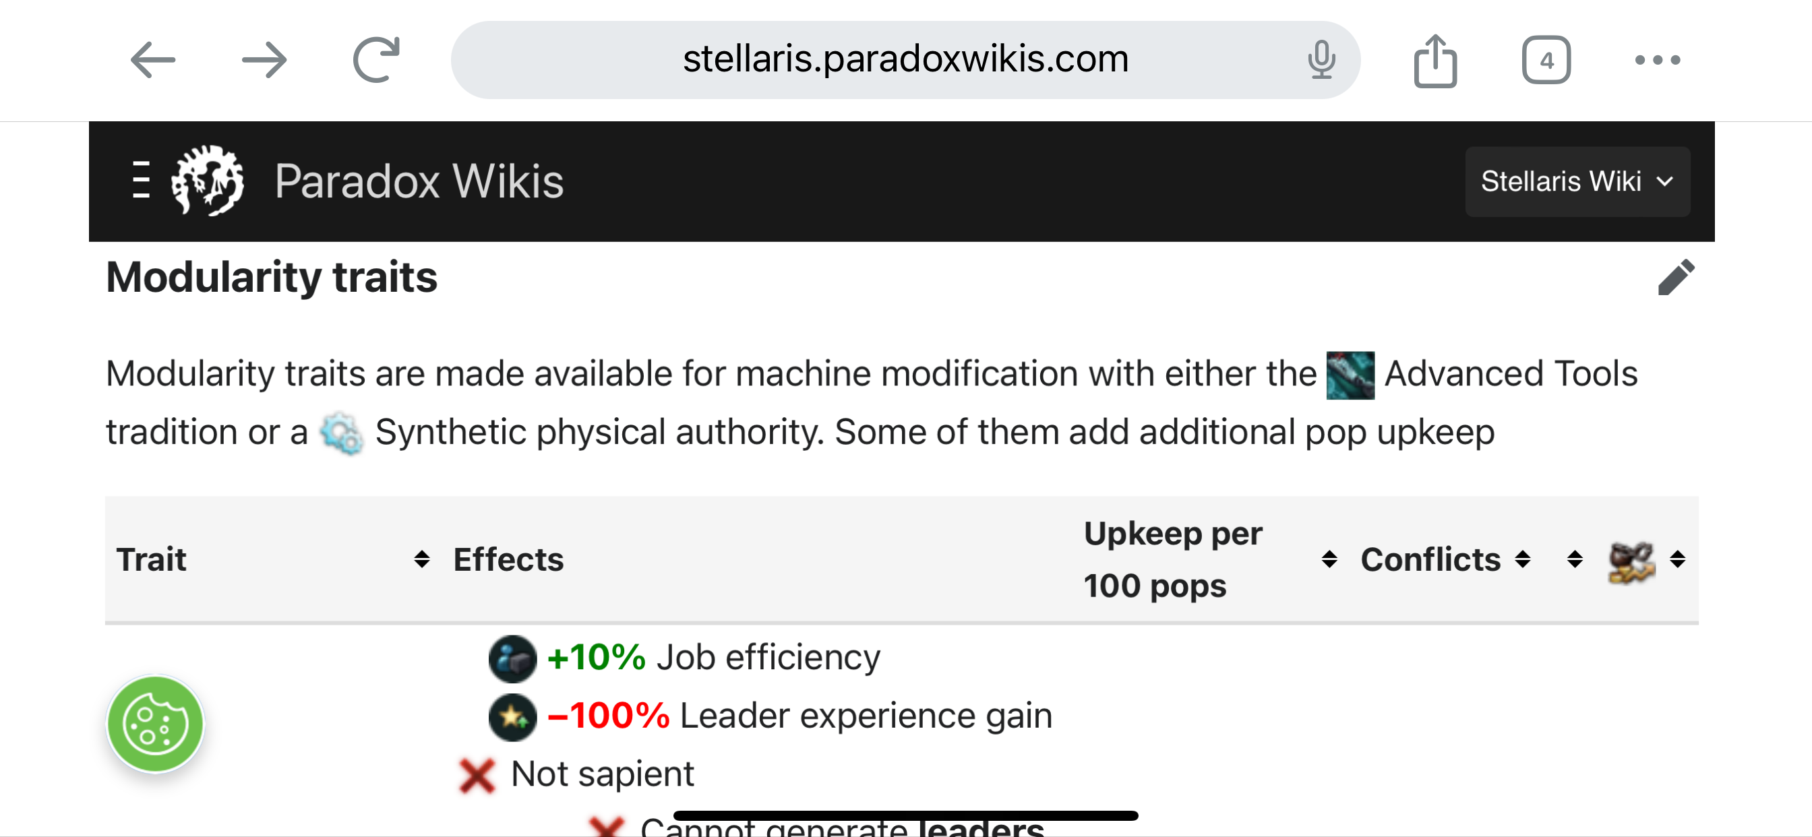This screenshot has width=1812, height=837.
Task: Reload the current page
Action: (x=376, y=60)
